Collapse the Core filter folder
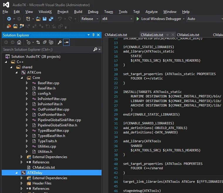Viewport: 223px width, 193px height. [x=22, y=78]
